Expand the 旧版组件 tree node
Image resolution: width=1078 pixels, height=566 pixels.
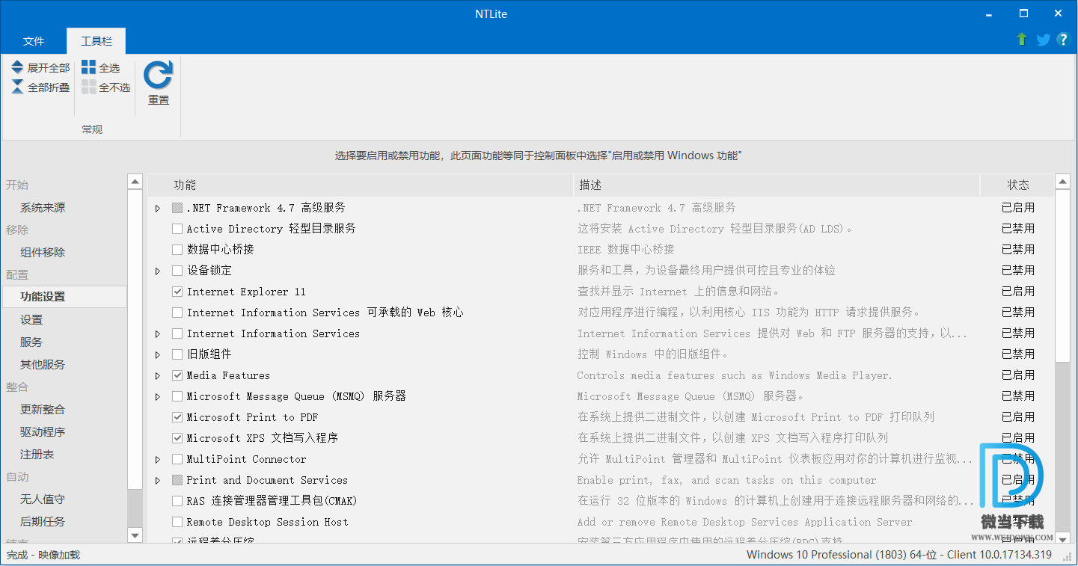158,354
